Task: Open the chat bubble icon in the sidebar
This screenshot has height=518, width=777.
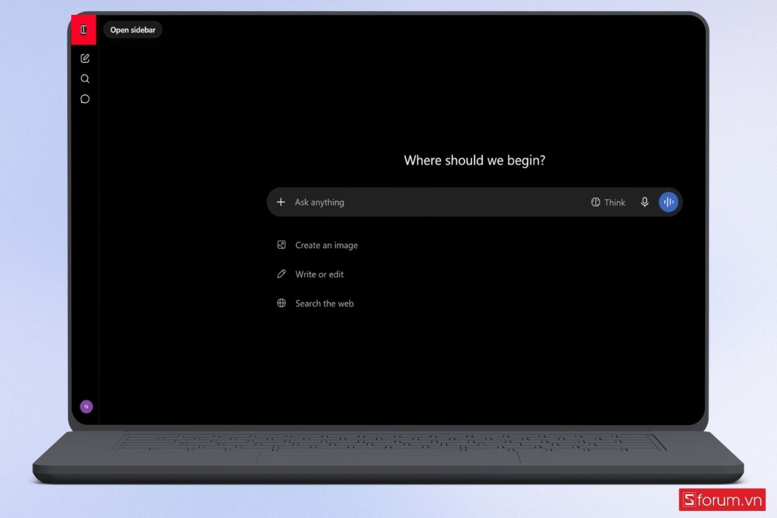Action: (85, 99)
